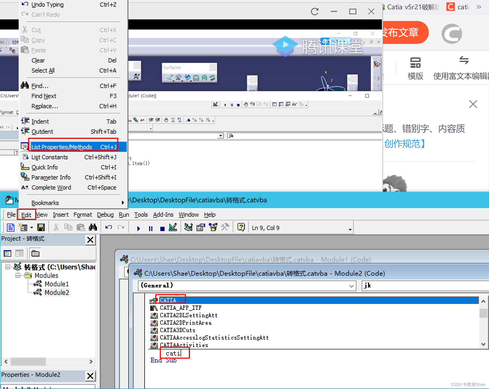
Task: Toggle Design Mode icon in toolbar
Action: 173,228
